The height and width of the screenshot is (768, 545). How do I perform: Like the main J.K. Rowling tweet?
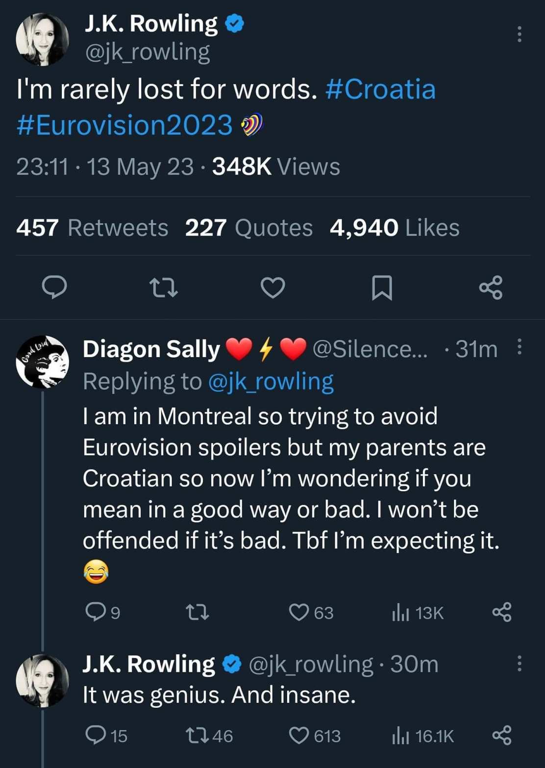[272, 288]
